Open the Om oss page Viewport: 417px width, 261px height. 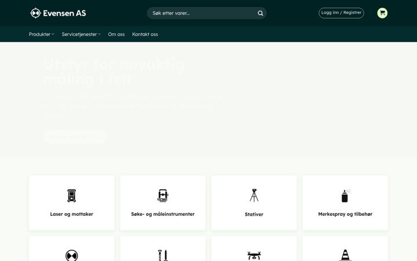pos(116,34)
